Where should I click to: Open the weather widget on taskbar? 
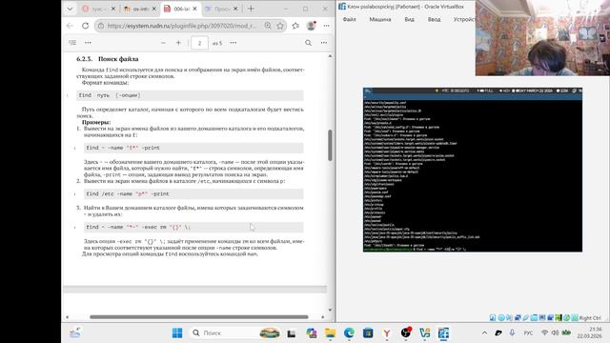(x=75, y=333)
